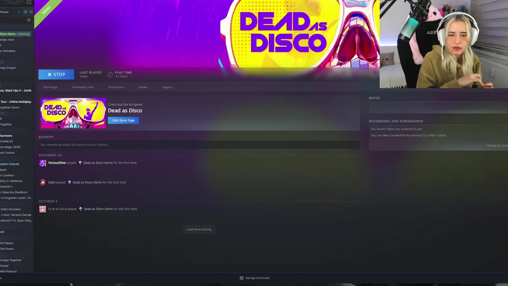This screenshot has width=508, height=286.
Task: Click the Play Time clock icon
Action: coord(110,74)
